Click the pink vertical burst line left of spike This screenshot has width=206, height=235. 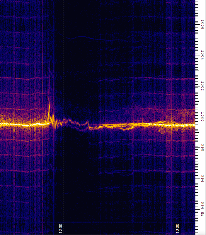tap(43, 117)
